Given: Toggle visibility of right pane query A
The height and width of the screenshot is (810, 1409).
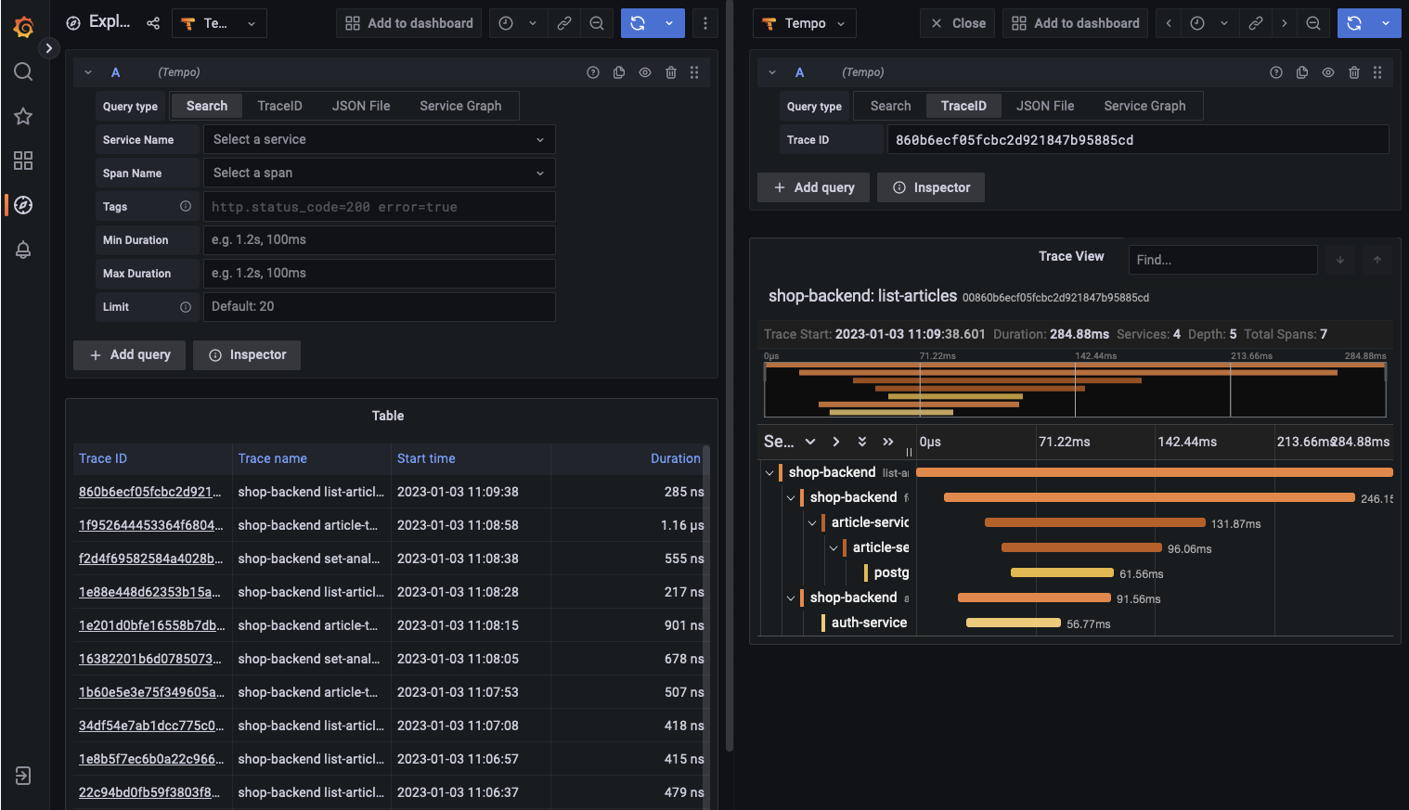Looking at the screenshot, I should point(1328,72).
